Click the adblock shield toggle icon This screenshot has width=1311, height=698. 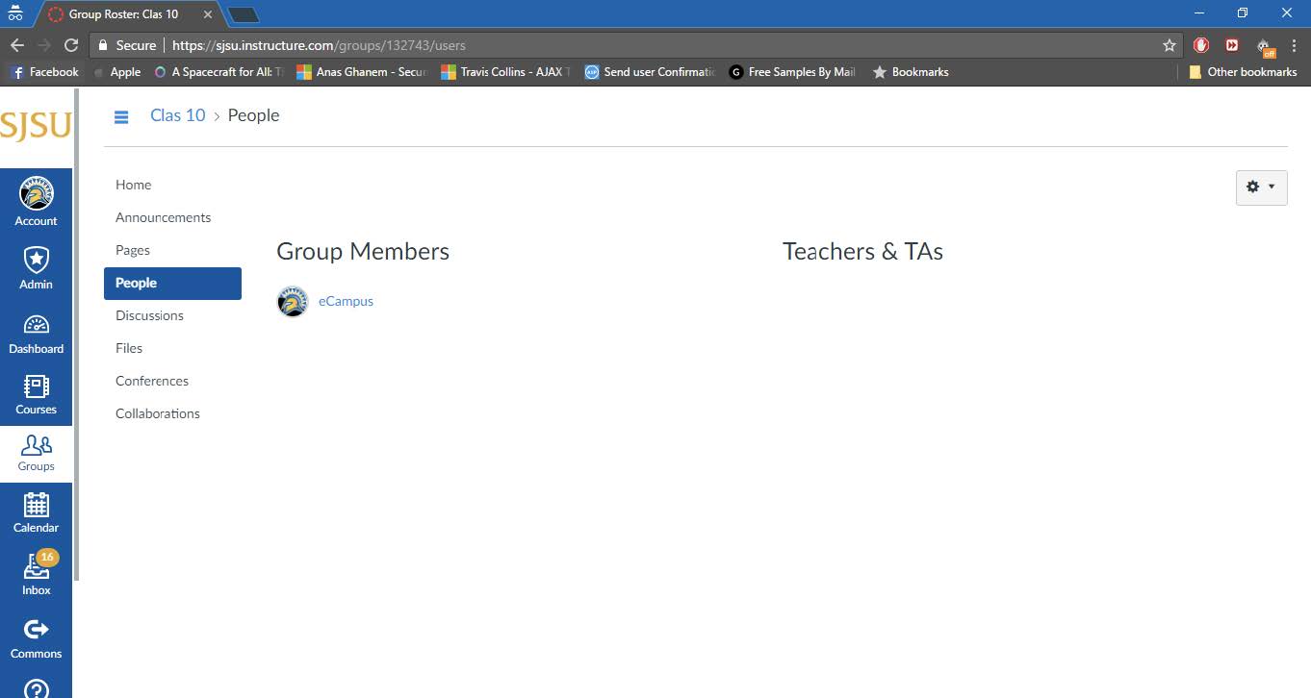tap(1200, 44)
